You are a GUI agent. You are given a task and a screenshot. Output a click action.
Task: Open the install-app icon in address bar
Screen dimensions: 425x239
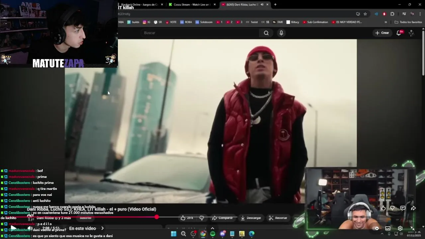pos(358,14)
